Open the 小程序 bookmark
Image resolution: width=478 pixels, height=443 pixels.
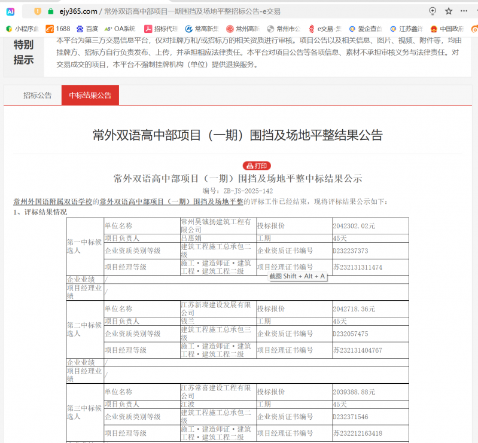(x=22, y=28)
